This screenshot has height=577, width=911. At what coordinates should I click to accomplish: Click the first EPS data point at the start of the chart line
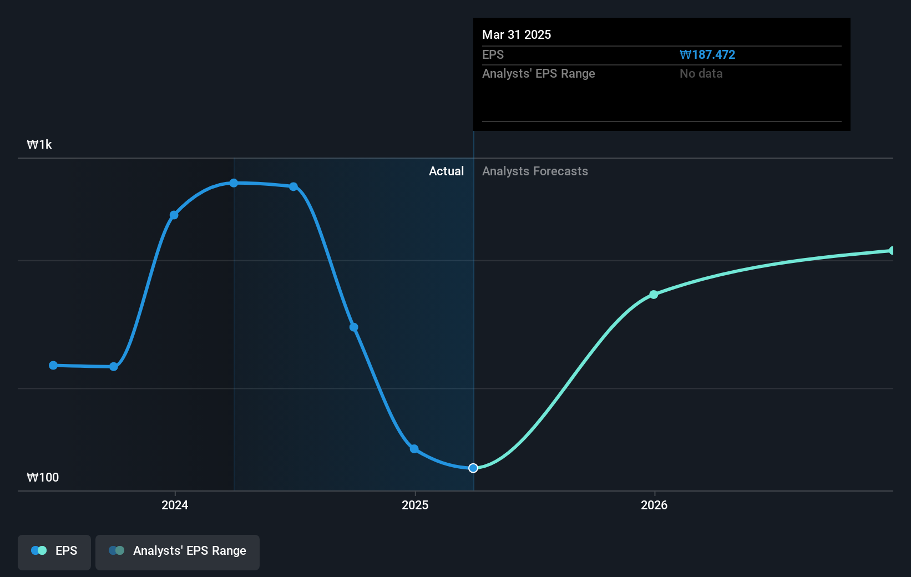click(53, 365)
